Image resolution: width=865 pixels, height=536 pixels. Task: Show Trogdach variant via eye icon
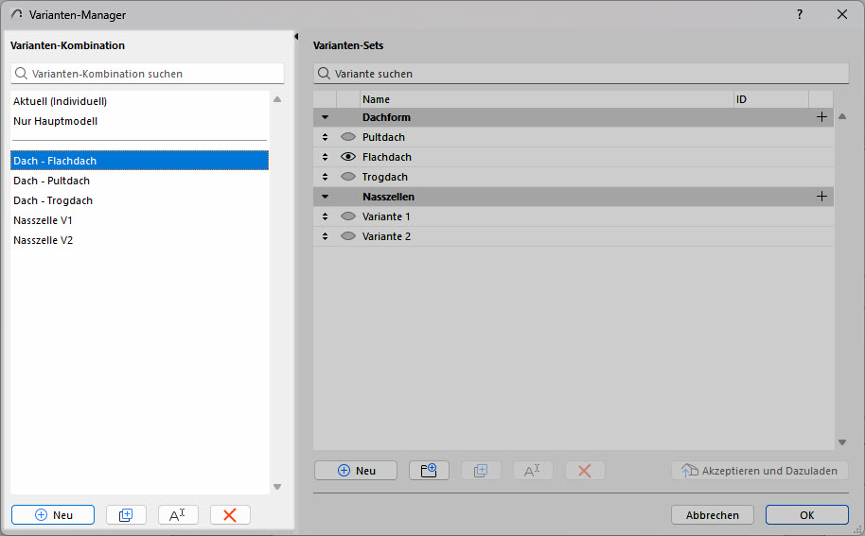coord(348,176)
